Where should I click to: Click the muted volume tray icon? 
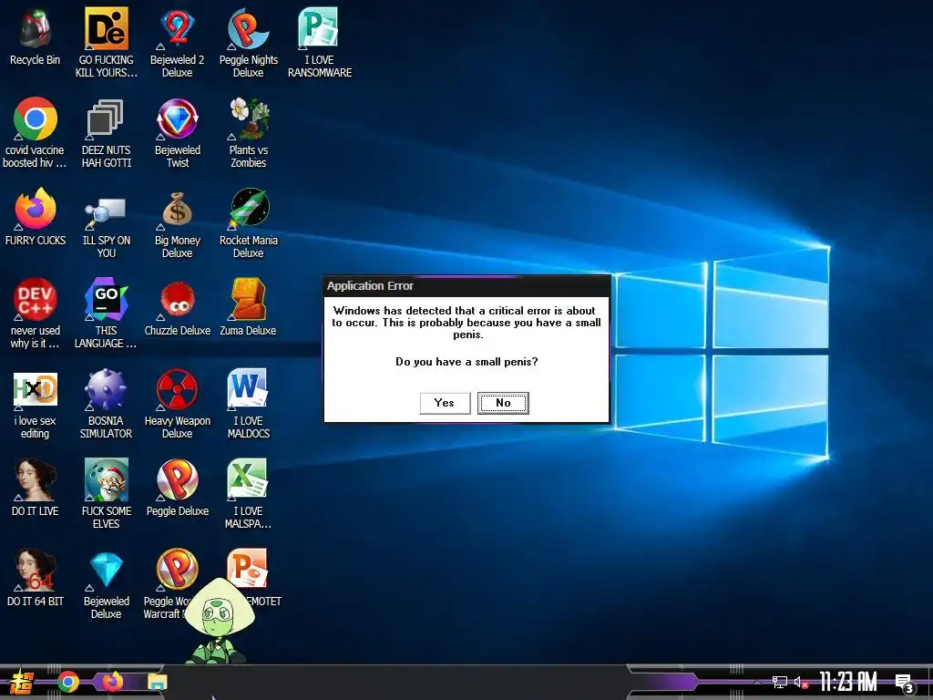[802, 682]
